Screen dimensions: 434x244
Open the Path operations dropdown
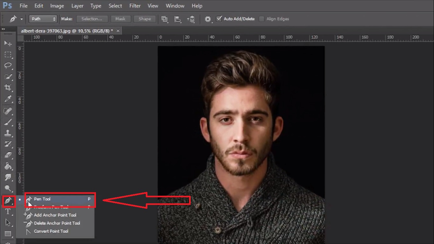coord(165,19)
